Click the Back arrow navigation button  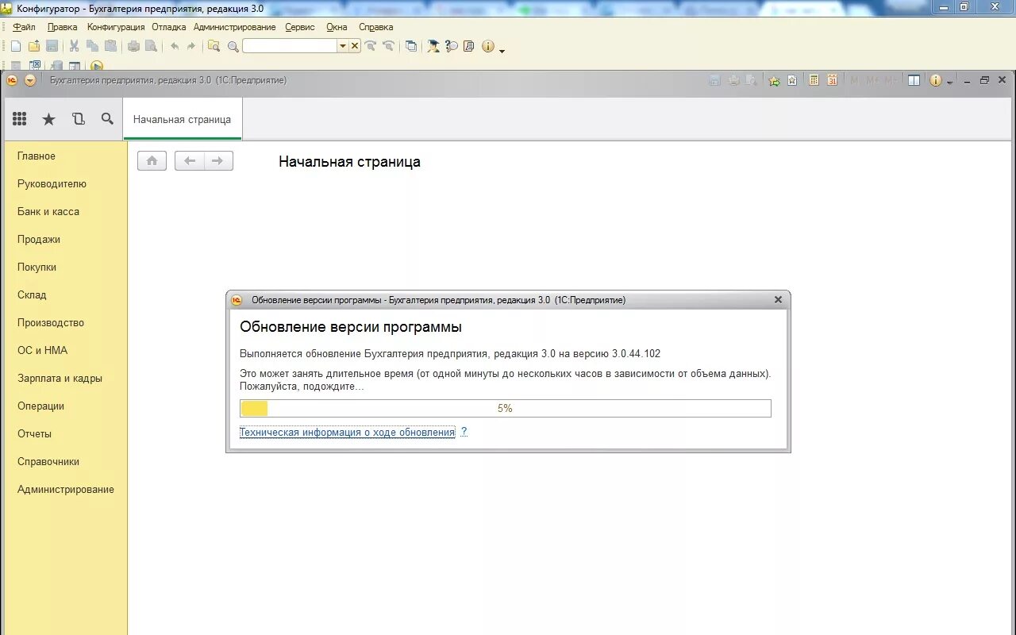189,161
